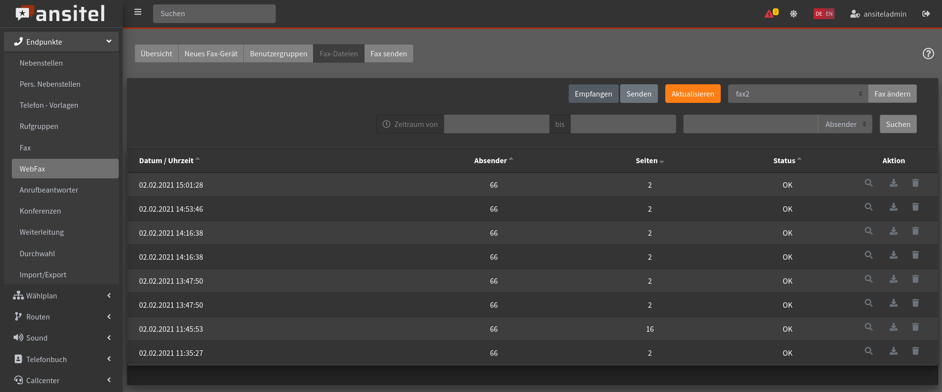Click the hamburger menu icon to collapse sidebar
Image resolution: width=942 pixels, height=392 pixels.
[138, 12]
